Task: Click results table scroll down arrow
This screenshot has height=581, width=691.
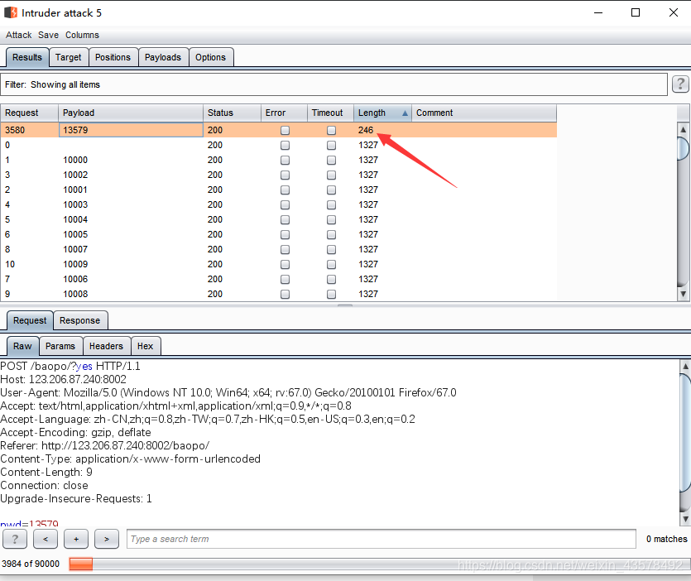Action: point(683,294)
